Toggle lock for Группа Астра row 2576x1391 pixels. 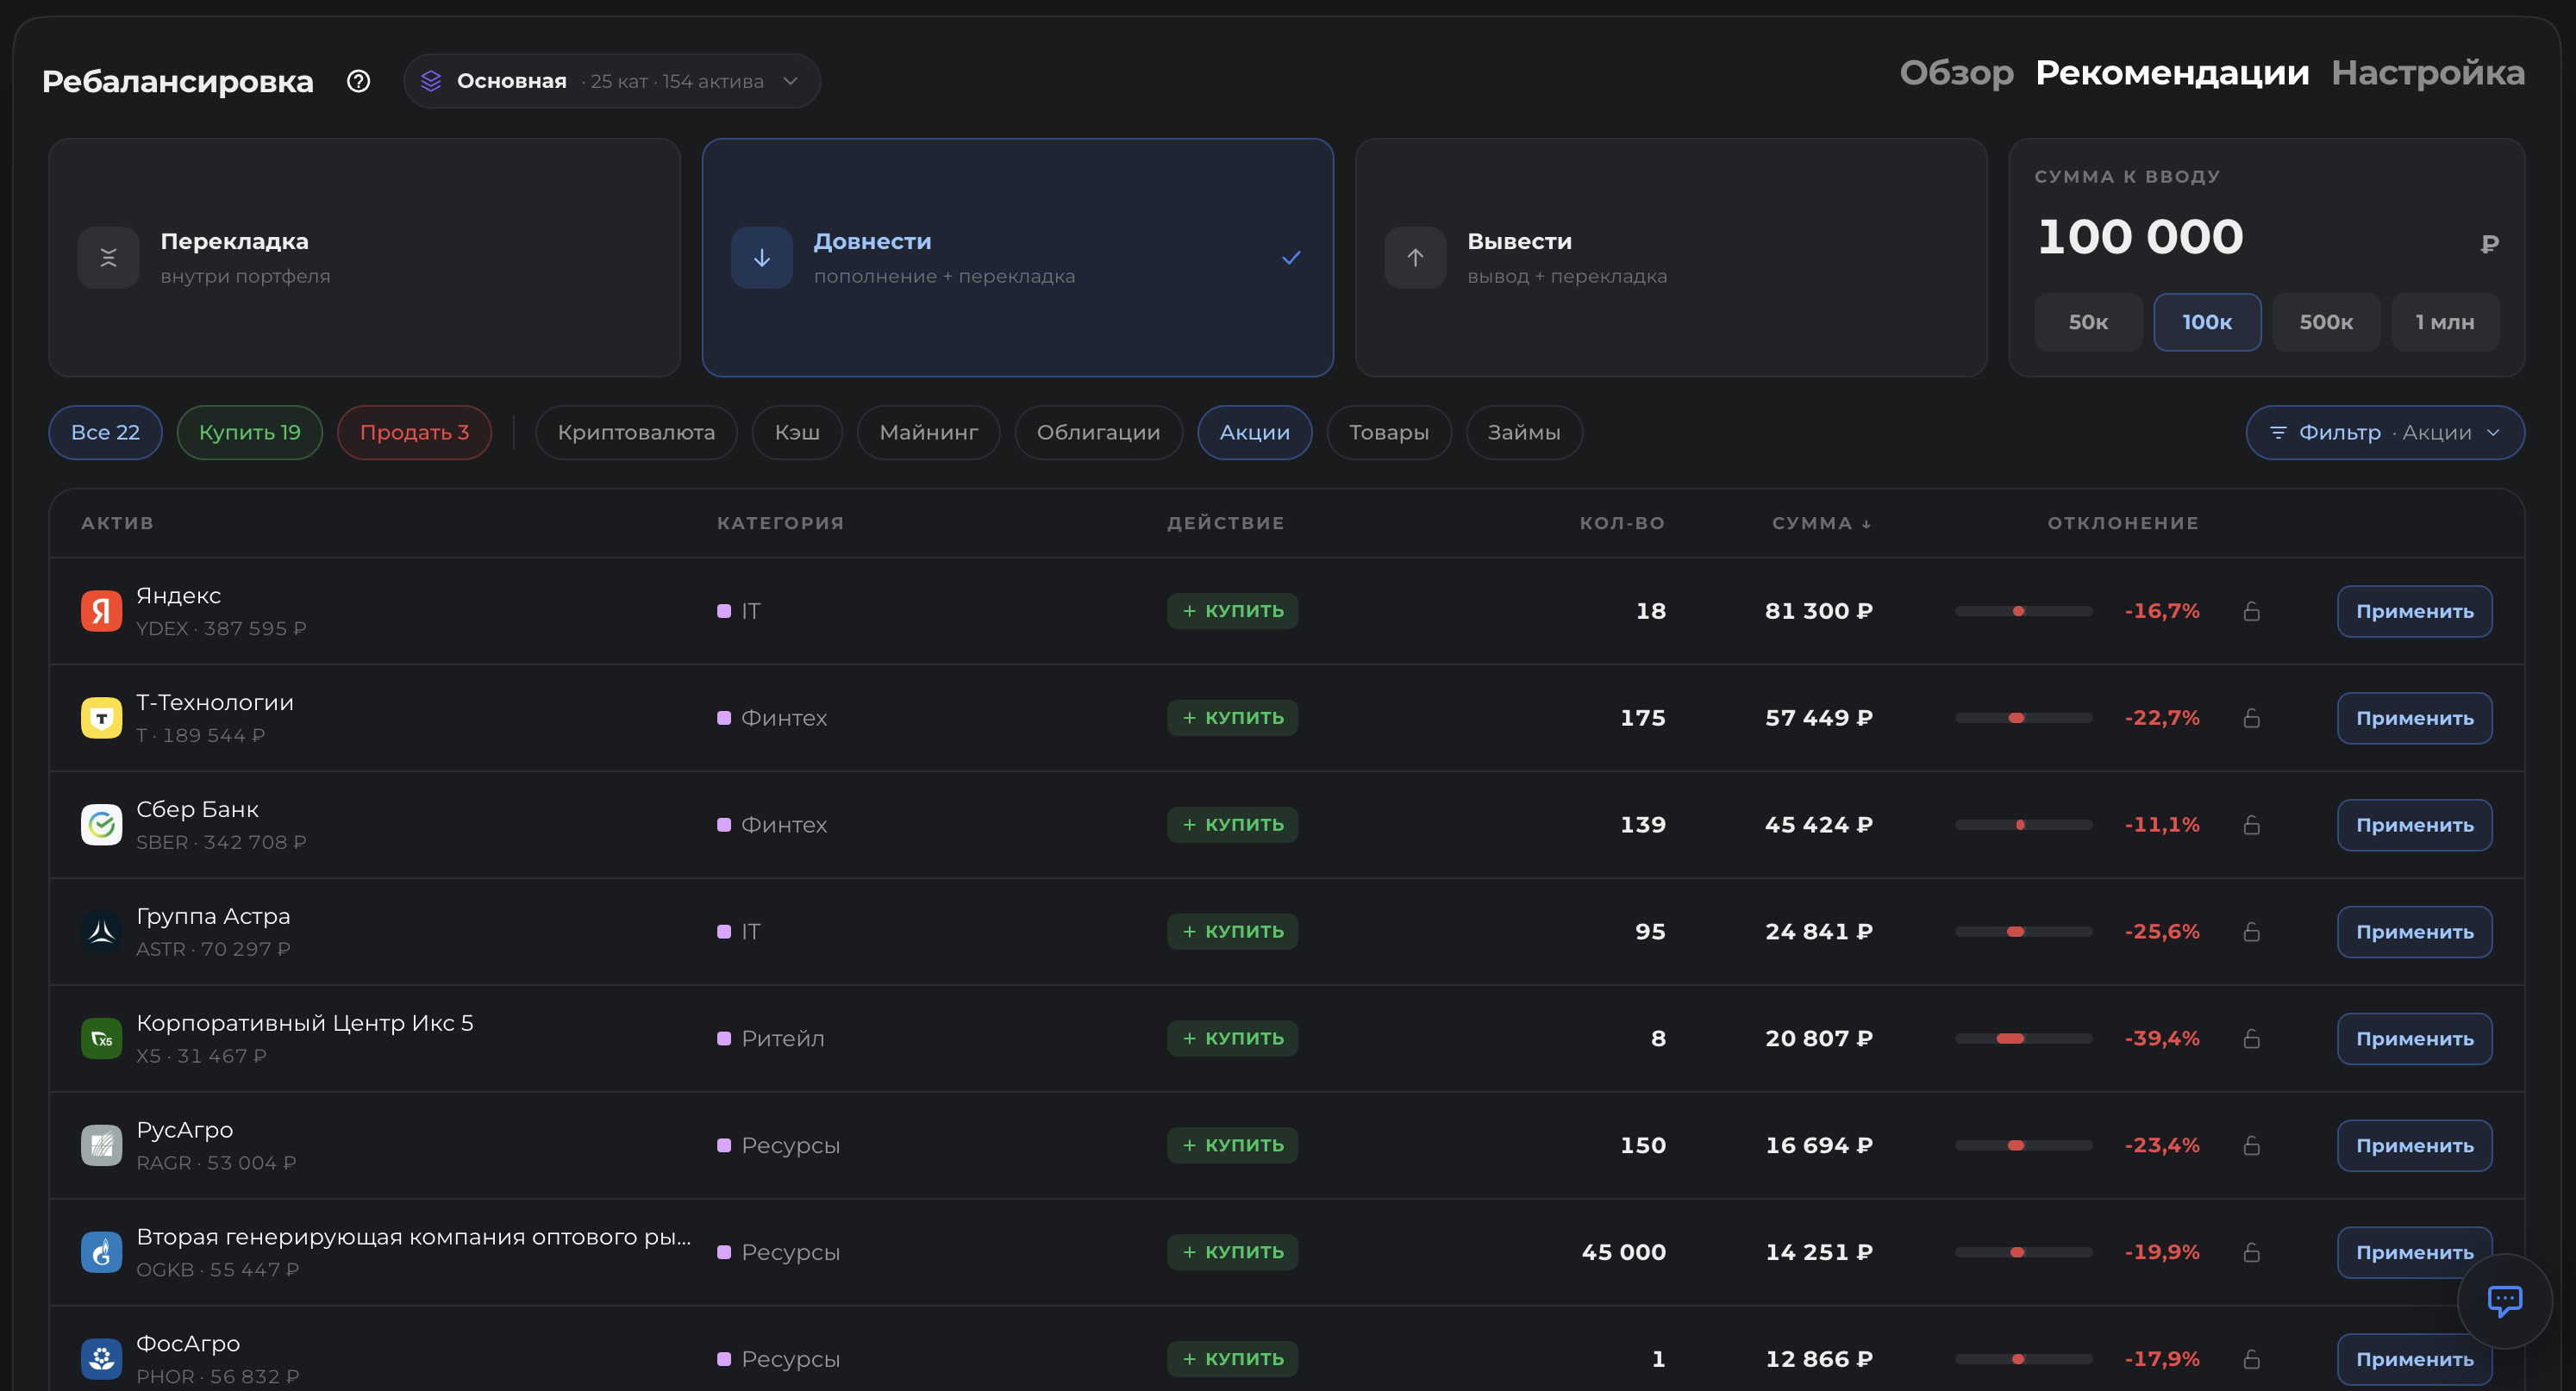coord(2251,932)
